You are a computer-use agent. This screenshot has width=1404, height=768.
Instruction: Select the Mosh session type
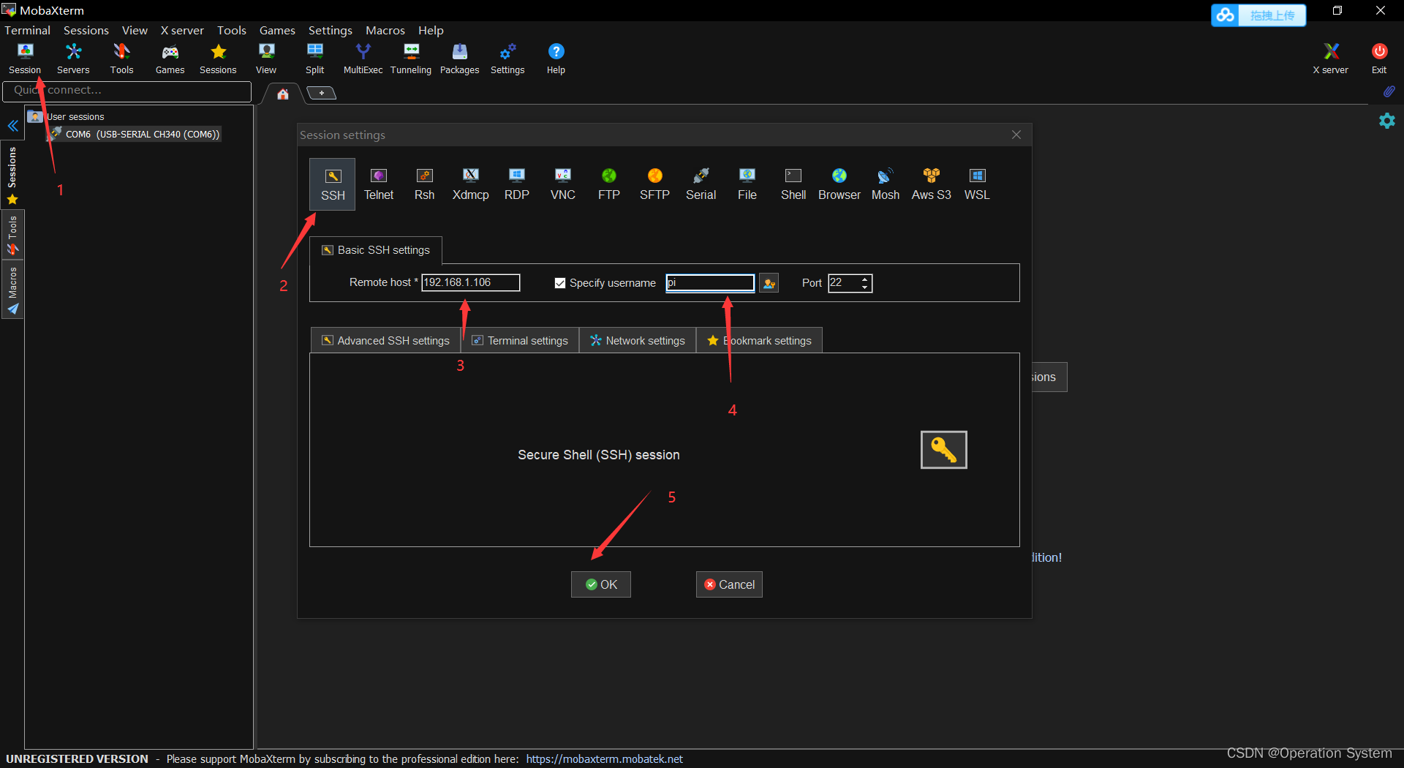click(885, 184)
